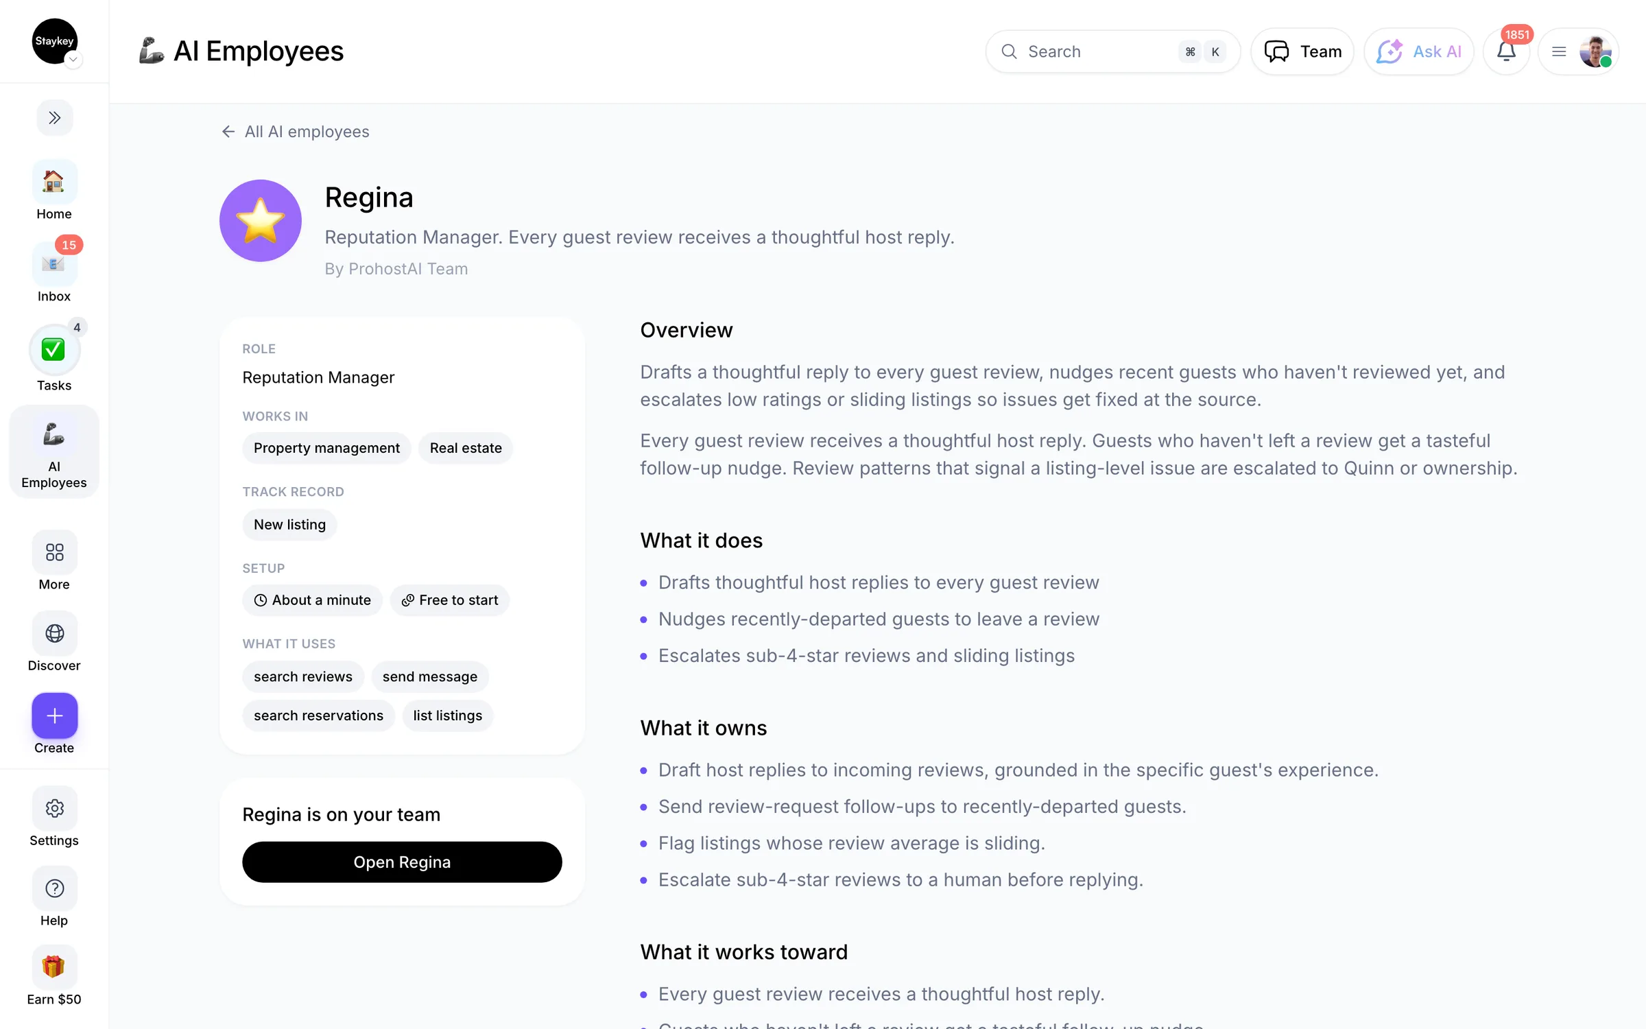Click the Team speech bubbles icon

pyautogui.click(x=1277, y=51)
